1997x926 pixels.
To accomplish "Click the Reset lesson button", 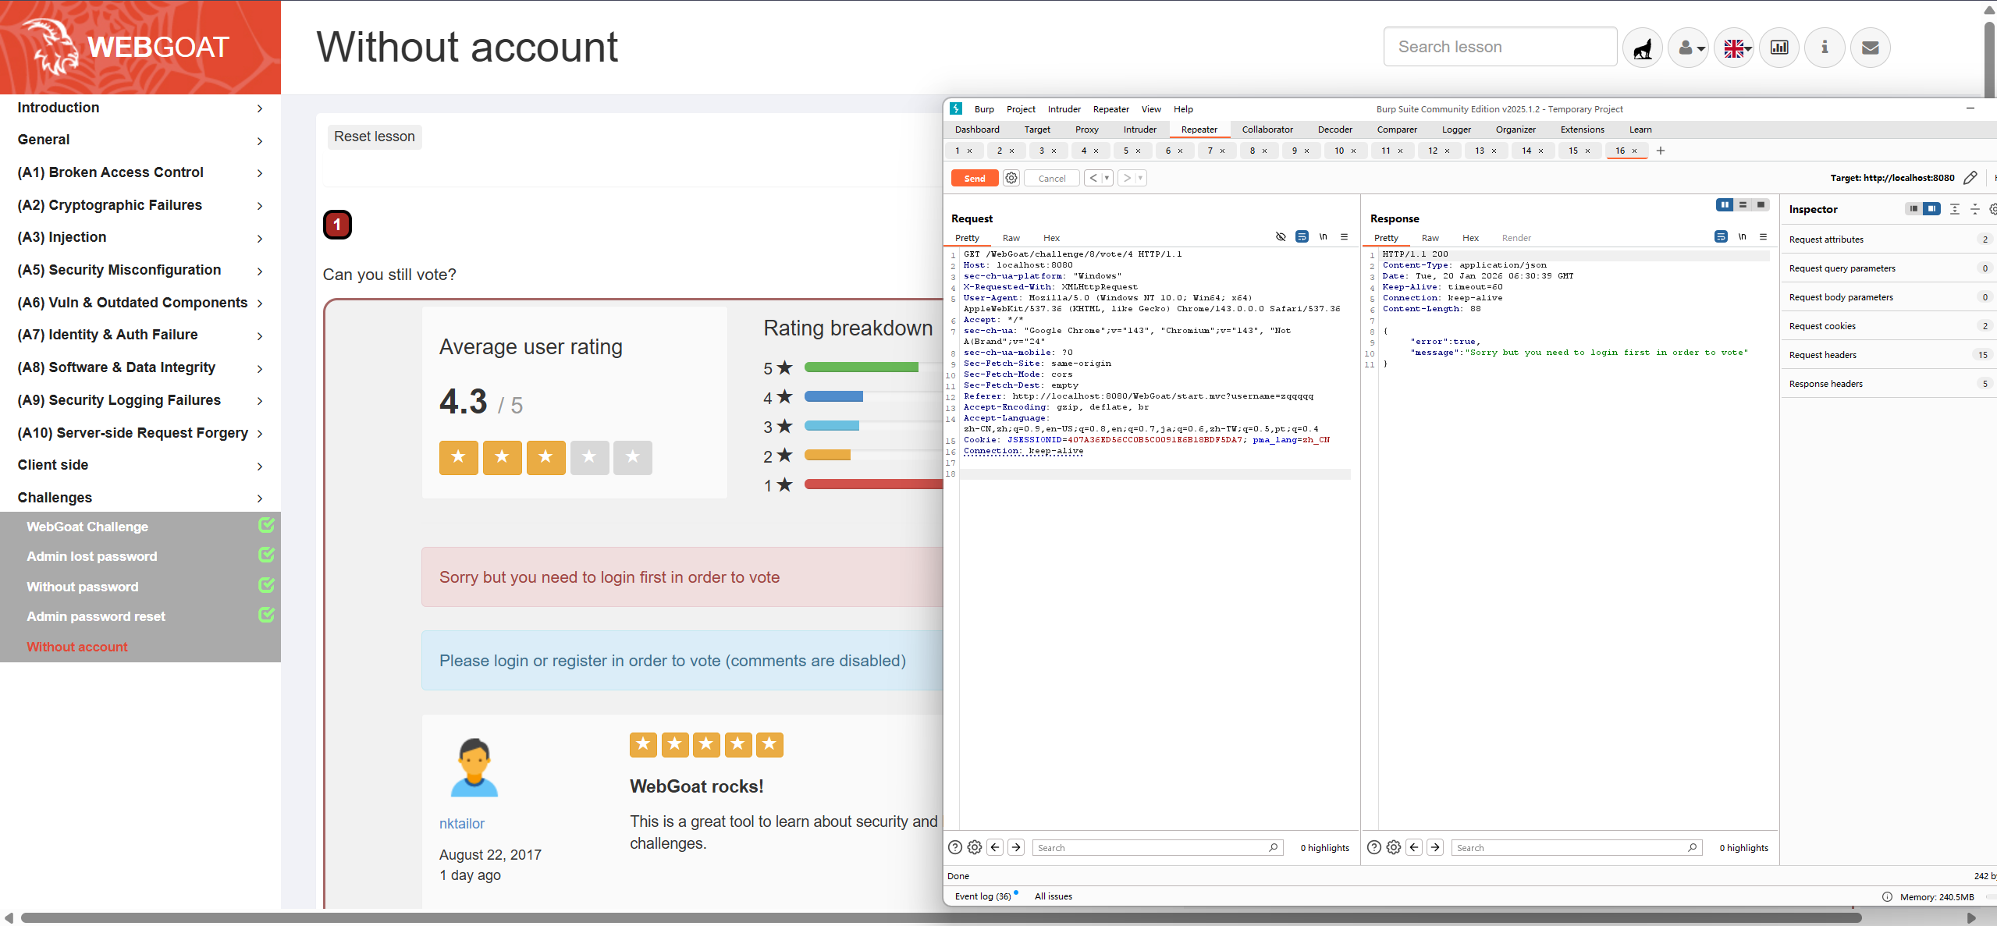I will pos(375,137).
